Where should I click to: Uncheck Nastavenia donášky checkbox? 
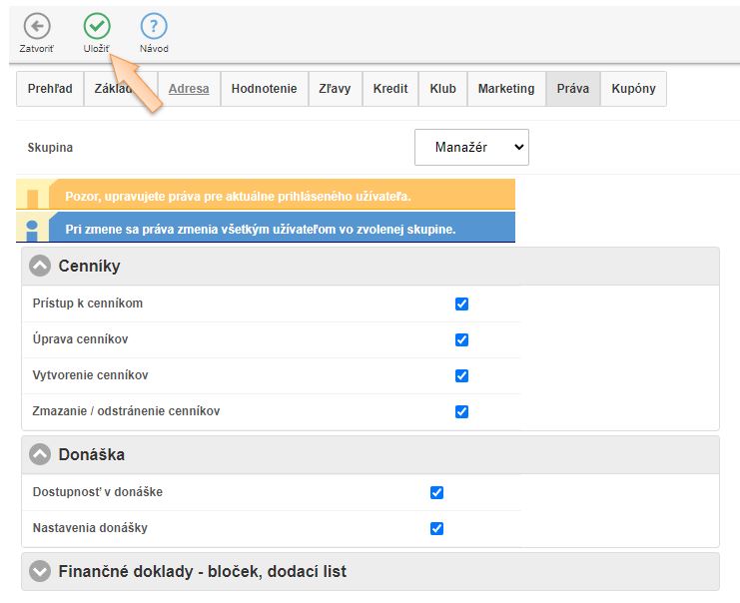pos(436,528)
